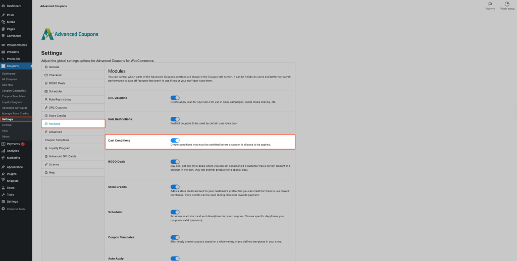Click the Appearance brush icon
The width and height of the screenshot is (517, 261).
click(x=4, y=167)
